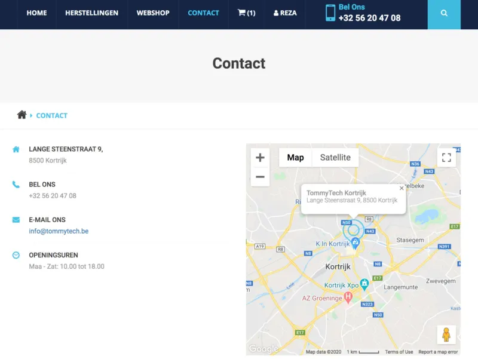Open the Webshop page
The width and height of the screenshot is (478, 359).
(x=153, y=13)
